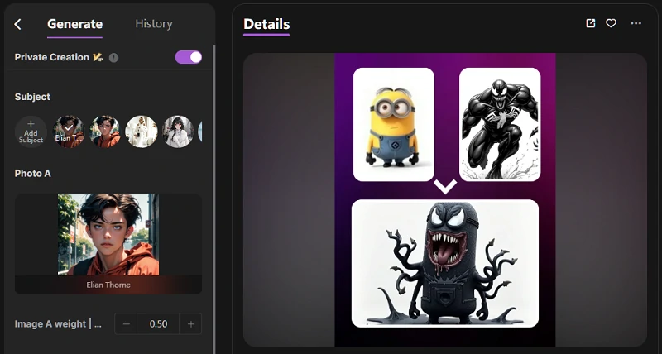Open the share/export icon in Details
662x354 pixels.
click(590, 23)
